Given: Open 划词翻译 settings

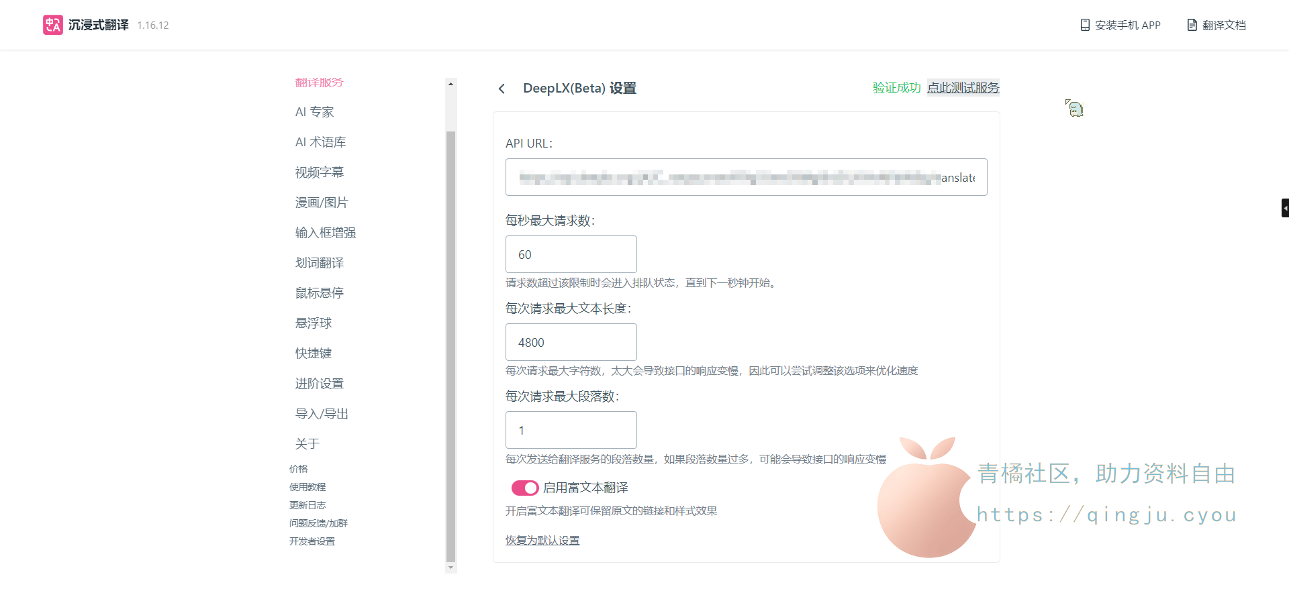Looking at the screenshot, I should [x=320, y=263].
